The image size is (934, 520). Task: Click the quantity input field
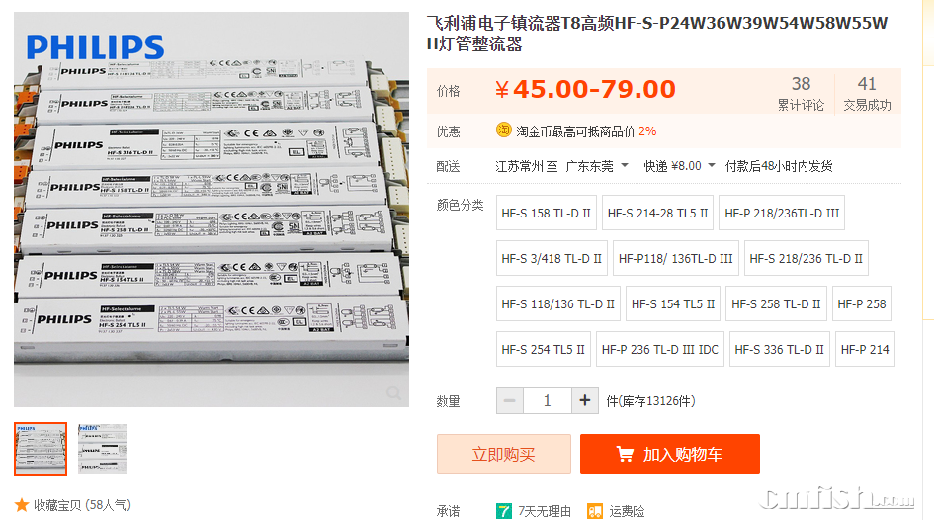coord(547,400)
